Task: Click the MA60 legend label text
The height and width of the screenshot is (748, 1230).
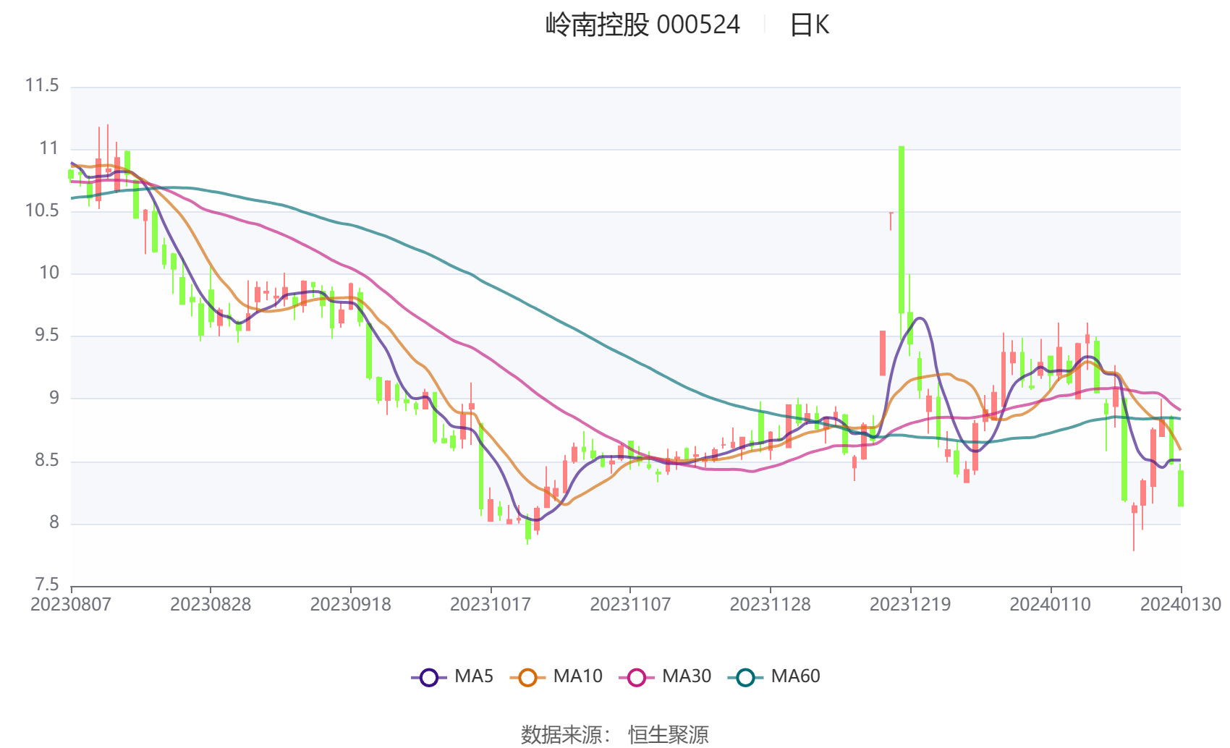Action: 795,676
